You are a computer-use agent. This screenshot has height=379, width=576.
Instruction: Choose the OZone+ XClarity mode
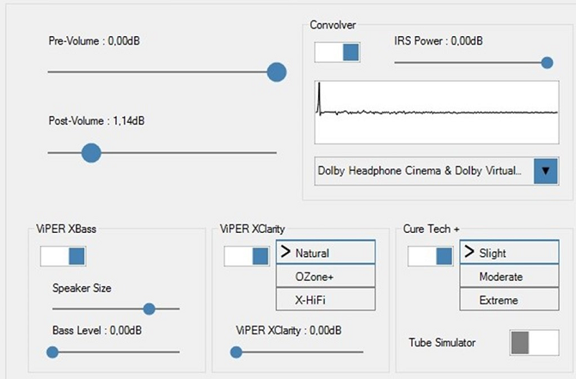coord(326,276)
